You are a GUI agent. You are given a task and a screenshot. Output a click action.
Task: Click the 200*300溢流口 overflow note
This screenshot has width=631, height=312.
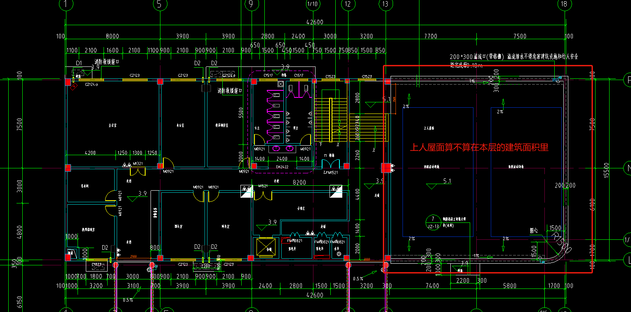514,57
